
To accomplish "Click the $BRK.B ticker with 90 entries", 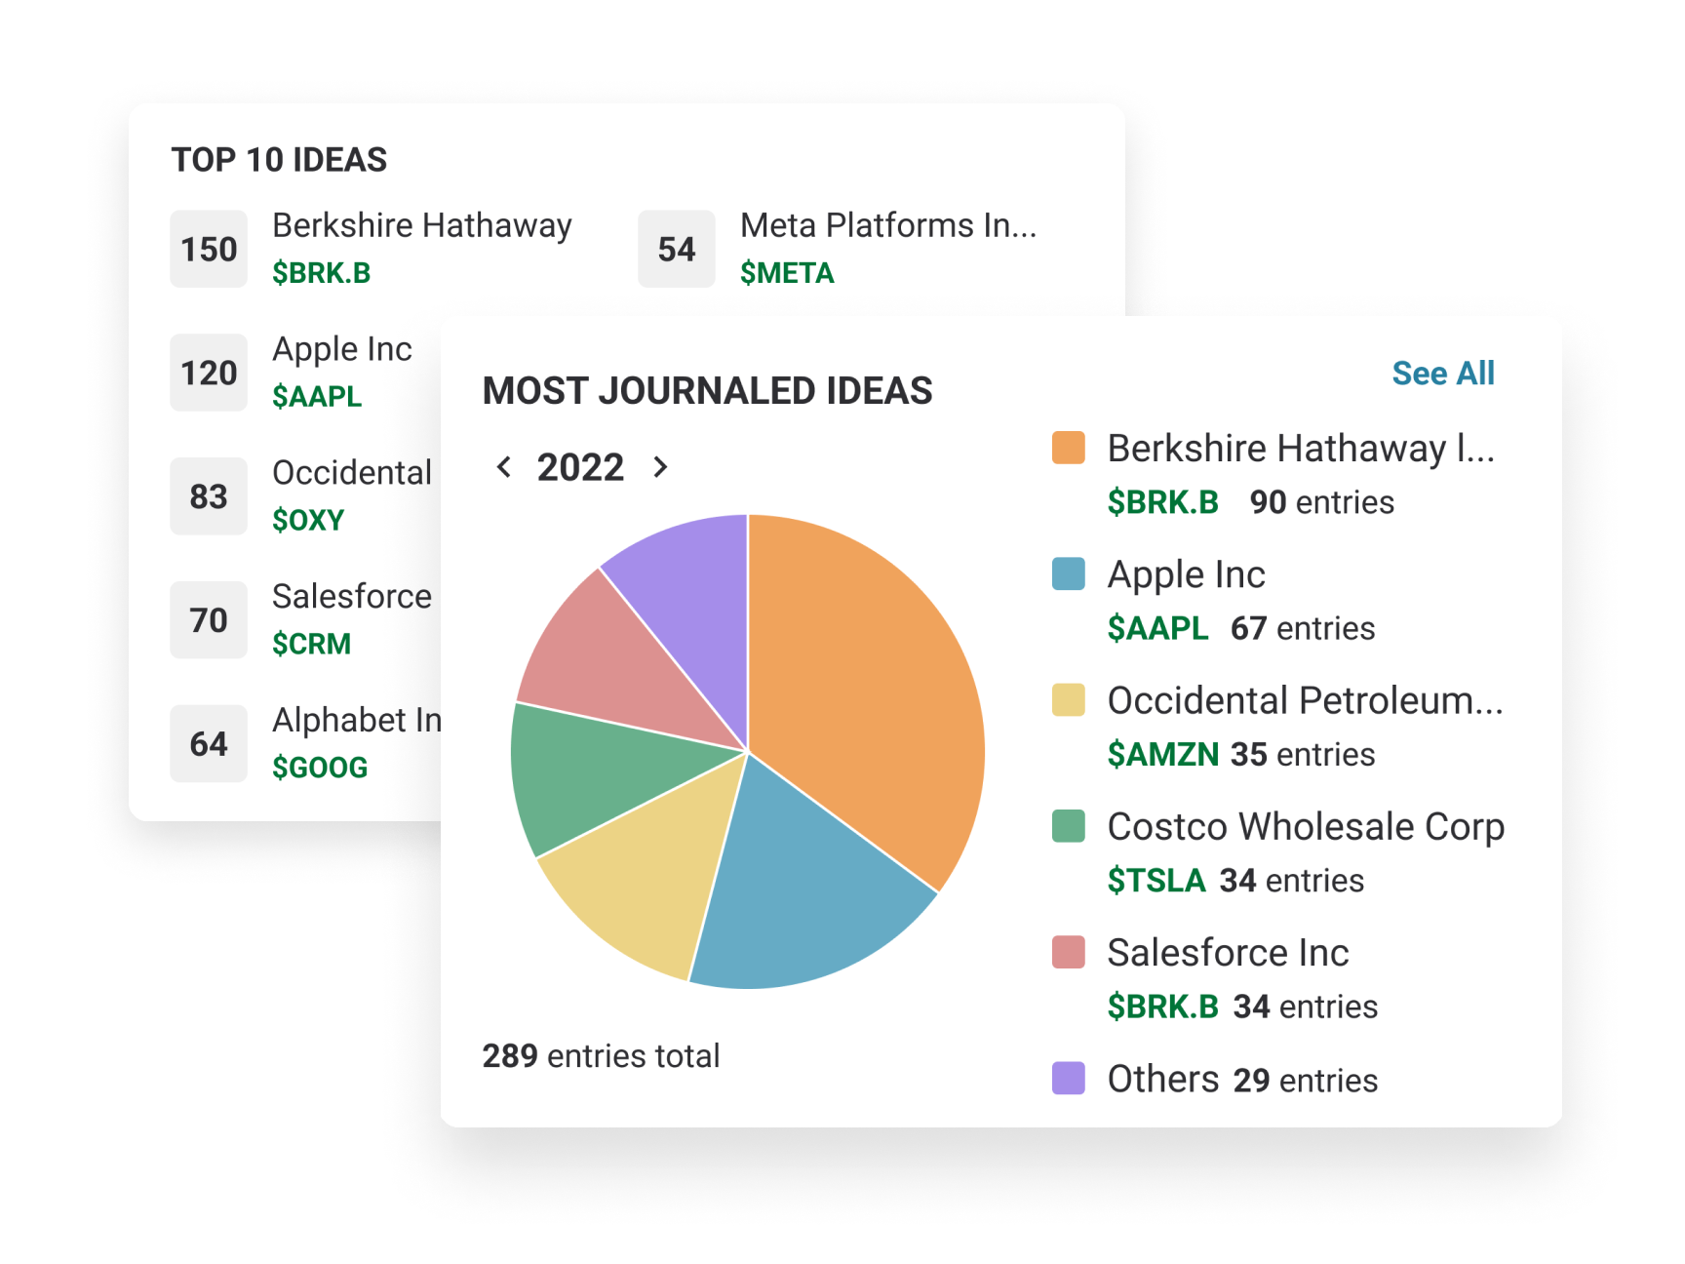I will (1163, 502).
